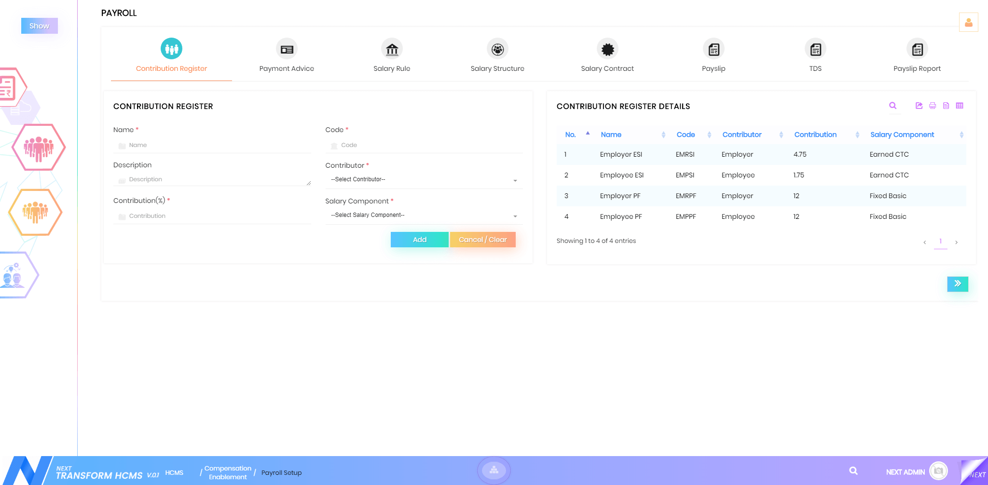
Task: Open the Contributor dropdown
Action: click(x=424, y=179)
